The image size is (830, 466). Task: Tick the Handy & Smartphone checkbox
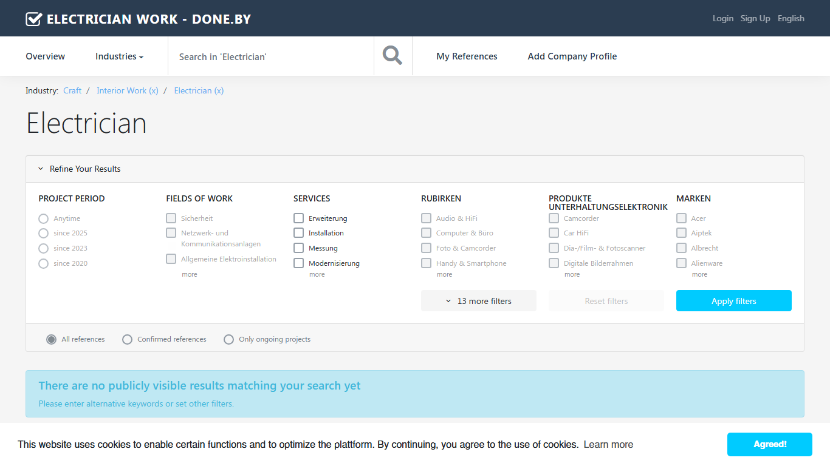[x=427, y=263]
